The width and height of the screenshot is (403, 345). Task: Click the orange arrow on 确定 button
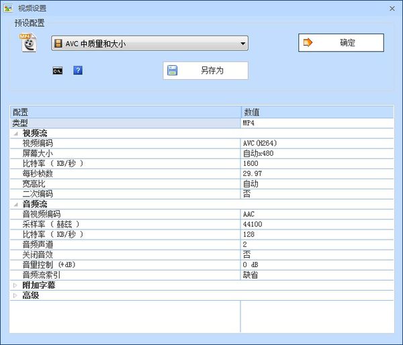(x=308, y=42)
